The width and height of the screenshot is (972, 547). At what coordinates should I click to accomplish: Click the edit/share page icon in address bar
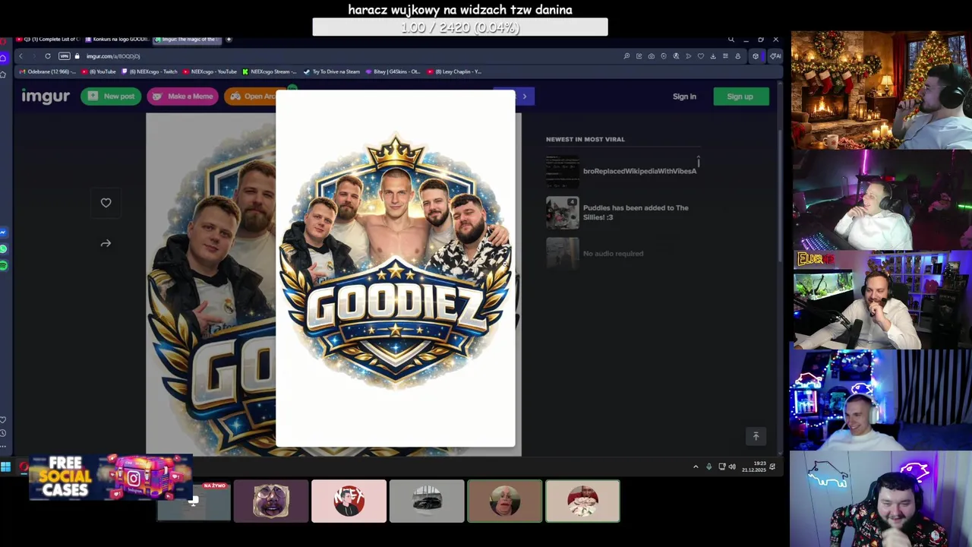639,56
